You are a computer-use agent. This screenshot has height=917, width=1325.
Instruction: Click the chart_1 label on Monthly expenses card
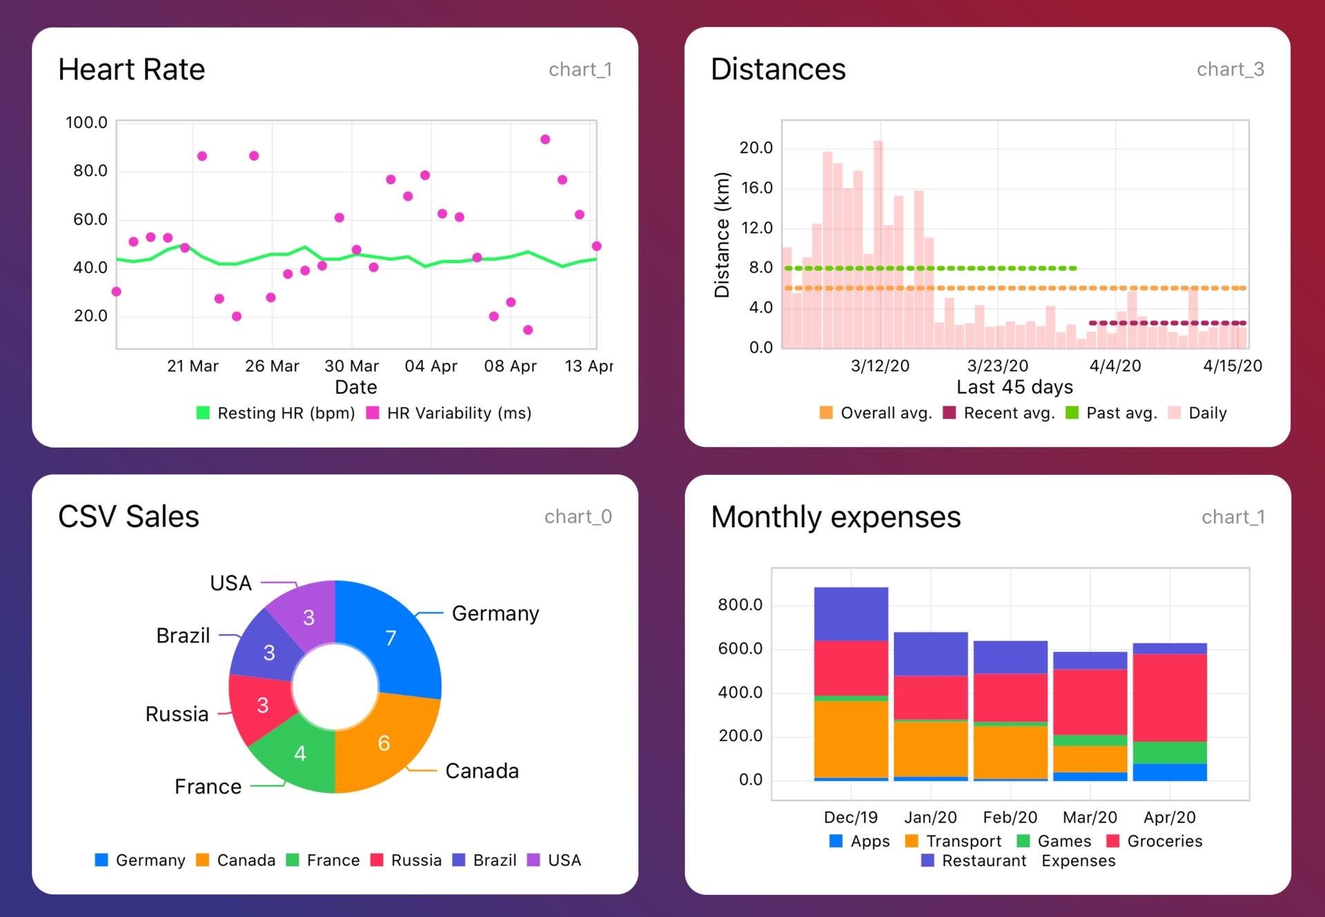tap(1233, 517)
